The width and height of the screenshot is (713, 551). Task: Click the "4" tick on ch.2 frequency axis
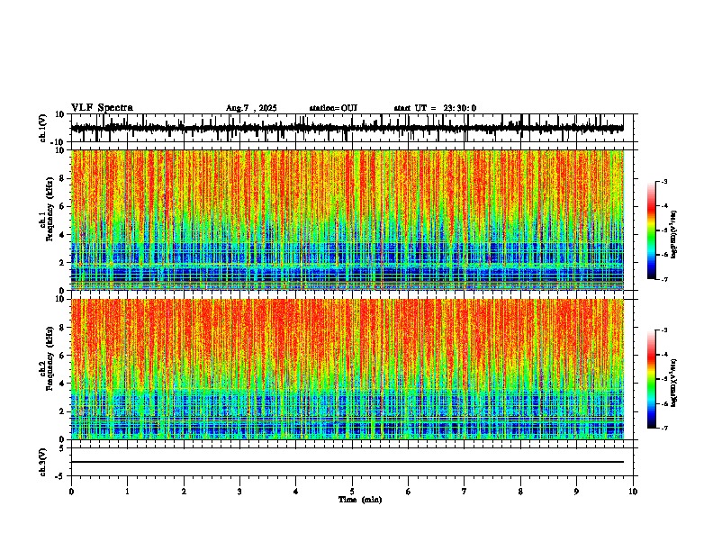pyautogui.click(x=63, y=384)
